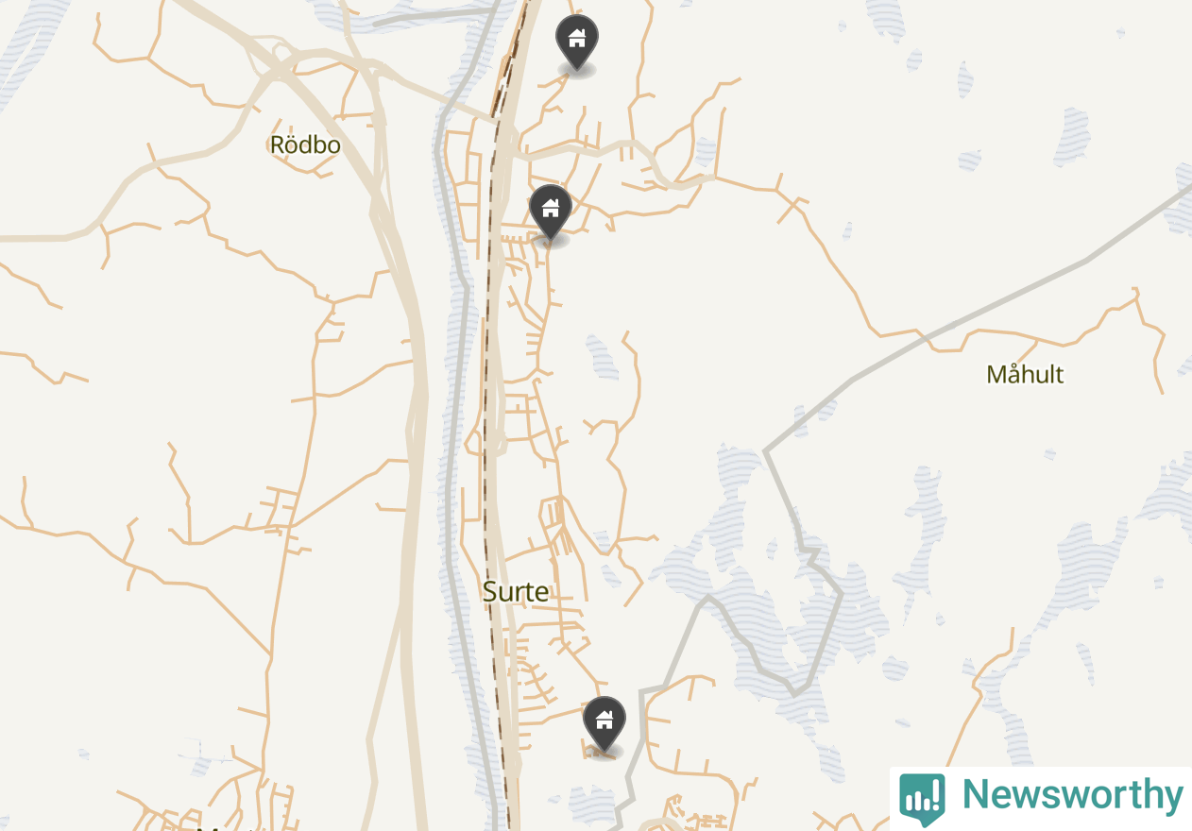This screenshot has height=831, width=1192.
Task: Click the Rödbo place label
Action: point(305,144)
